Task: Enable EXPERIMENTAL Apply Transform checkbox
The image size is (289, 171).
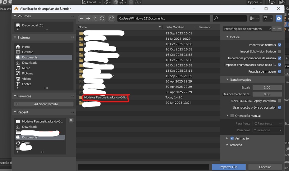Action: [x=279, y=101]
